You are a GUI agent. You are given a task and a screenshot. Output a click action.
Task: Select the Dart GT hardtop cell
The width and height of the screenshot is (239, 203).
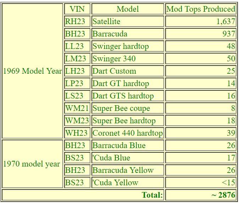128,83
